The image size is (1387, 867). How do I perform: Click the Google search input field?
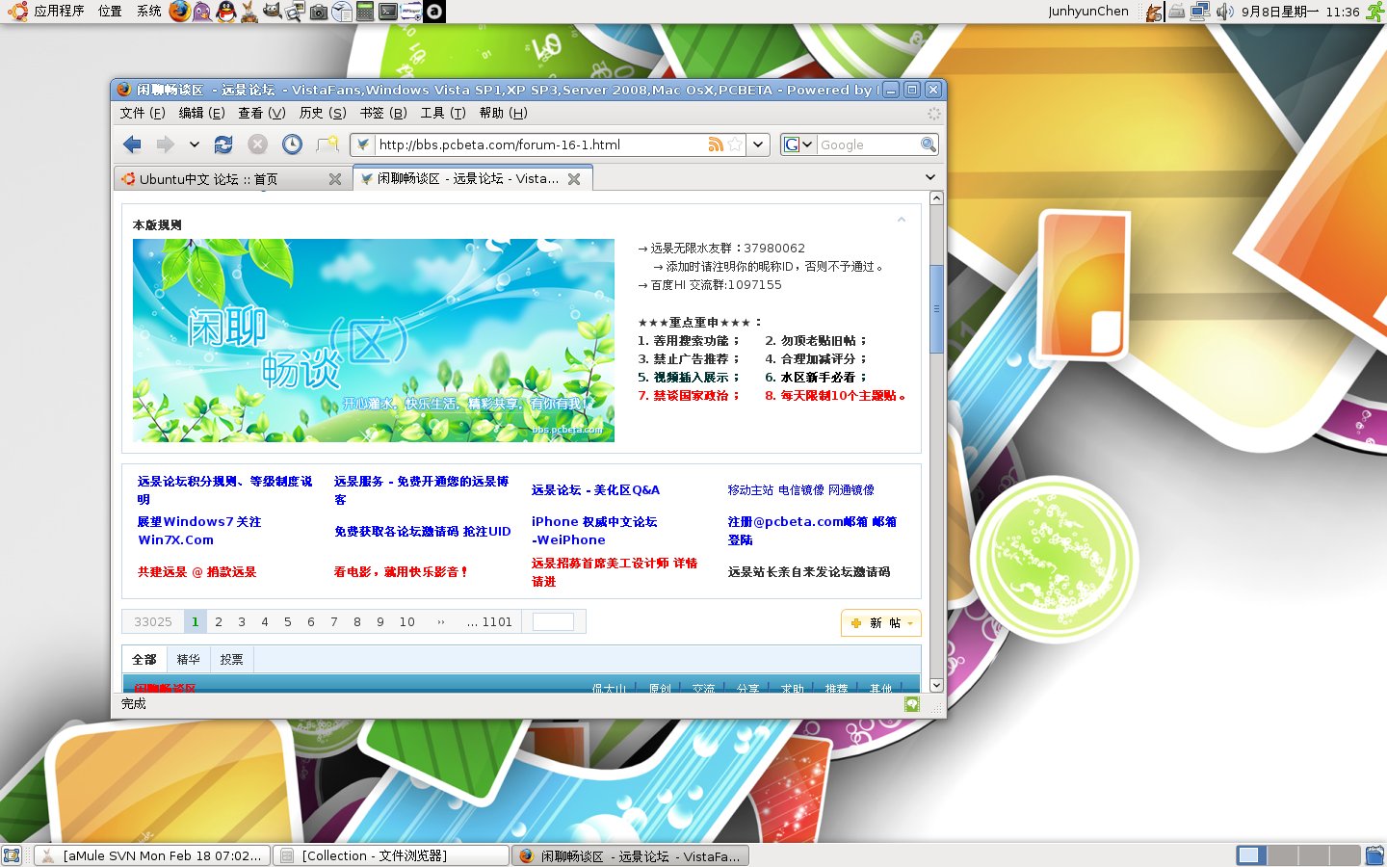868,144
